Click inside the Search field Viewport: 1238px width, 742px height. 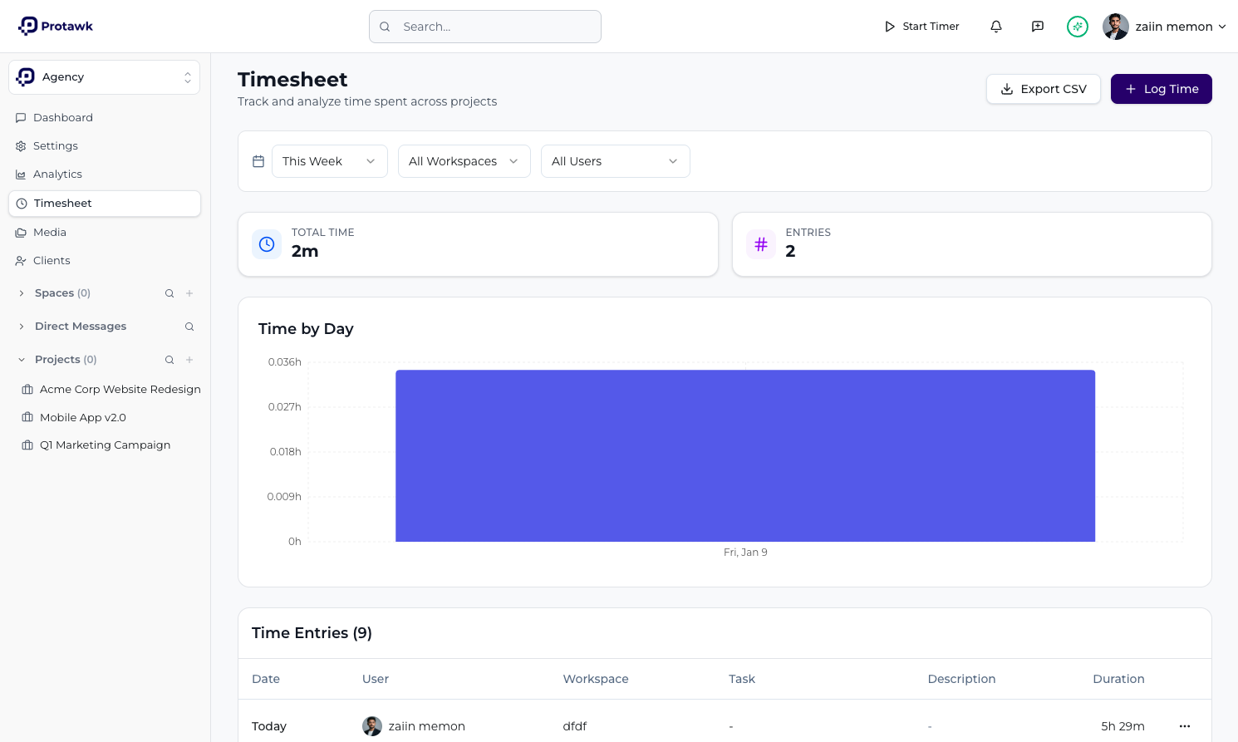484,26
